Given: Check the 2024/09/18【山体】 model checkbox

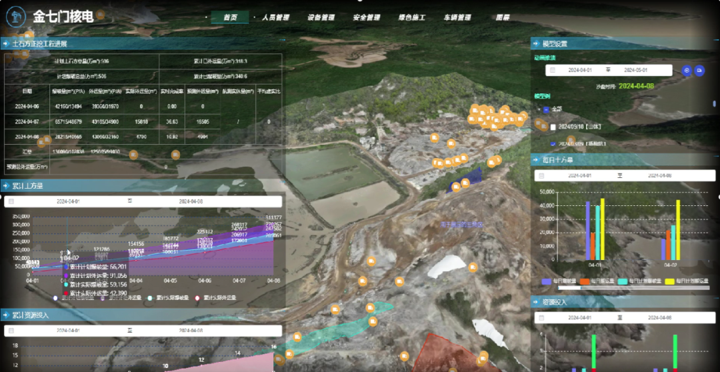Looking at the screenshot, I should click(553, 127).
